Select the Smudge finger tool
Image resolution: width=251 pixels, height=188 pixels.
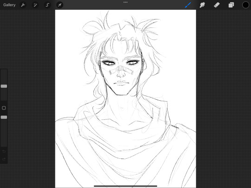point(202,5)
